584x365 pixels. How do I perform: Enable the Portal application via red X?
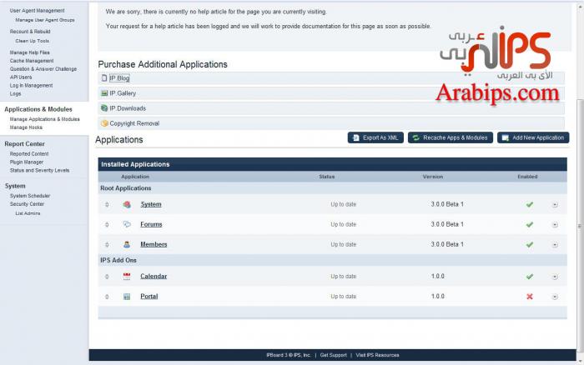coord(529,296)
